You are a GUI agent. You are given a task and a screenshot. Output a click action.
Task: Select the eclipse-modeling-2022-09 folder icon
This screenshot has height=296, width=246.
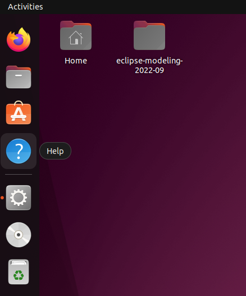click(149, 35)
